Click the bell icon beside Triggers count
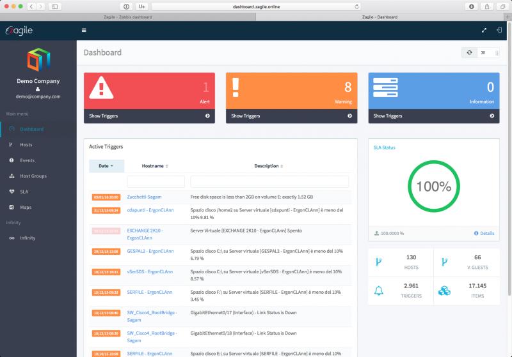The height and width of the screenshot is (357, 512). click(378, 290)
